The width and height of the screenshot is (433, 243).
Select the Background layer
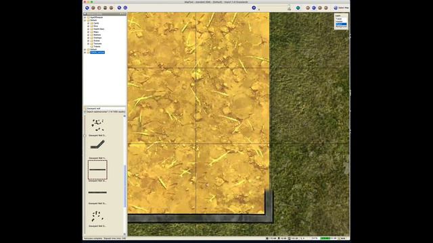341,26
